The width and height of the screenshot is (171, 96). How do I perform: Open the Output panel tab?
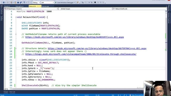coord(6,92)
